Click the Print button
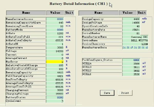Screen dimensions: 154x107 tap(125, 93)
